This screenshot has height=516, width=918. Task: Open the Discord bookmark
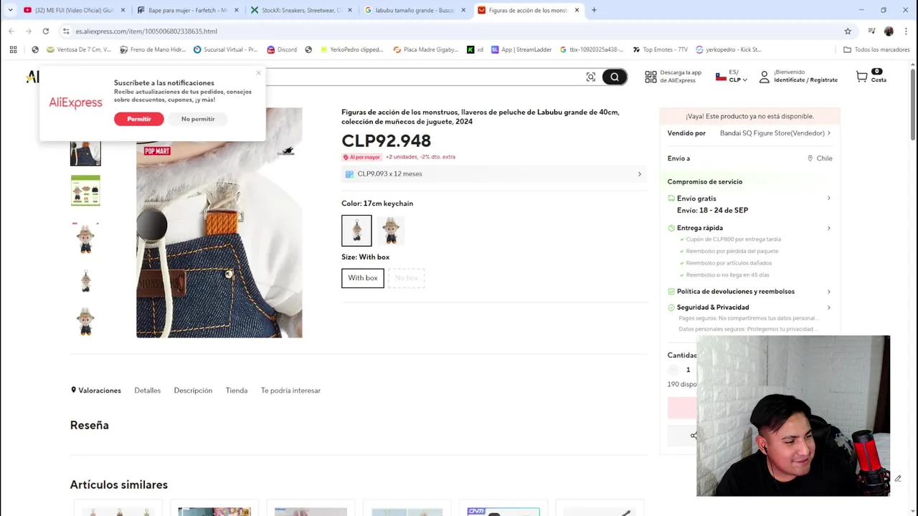coord(282,49)
